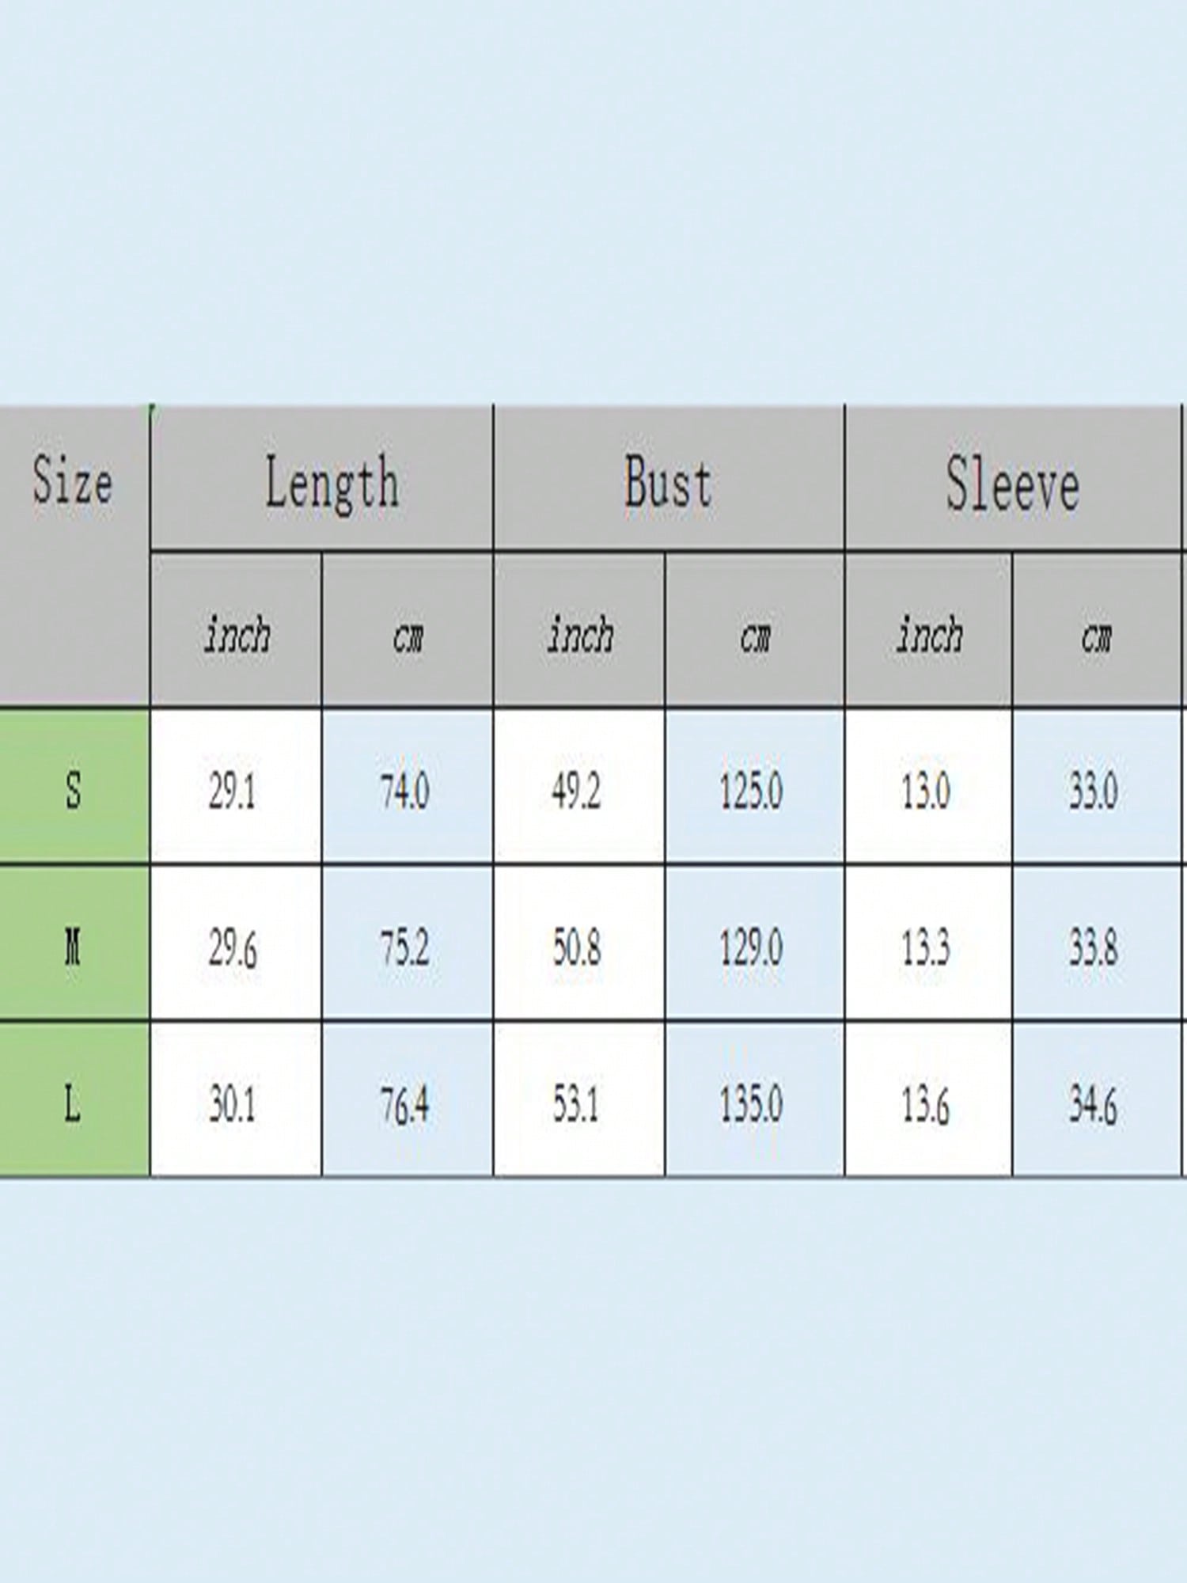The image size is (1187, 1583).
Task: Select the Sleeve header cell
Action: (1012, 484)
